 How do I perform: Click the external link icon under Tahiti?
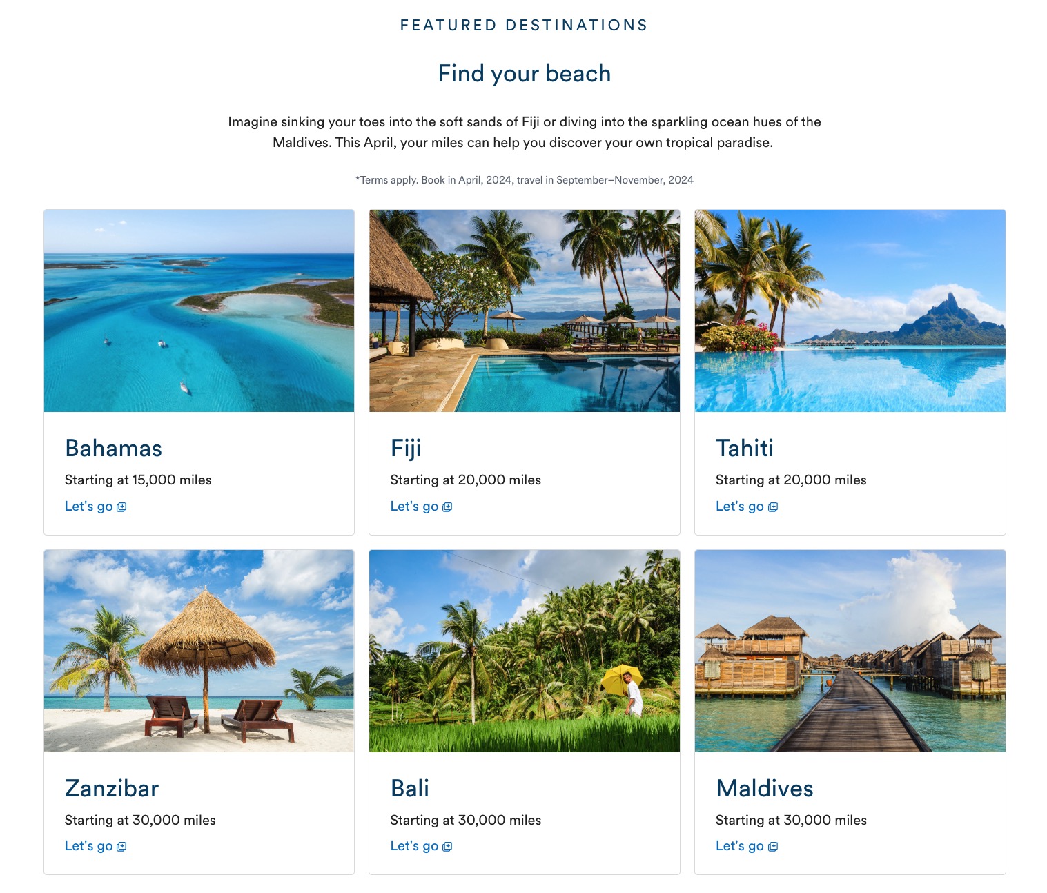coord(773,507)
